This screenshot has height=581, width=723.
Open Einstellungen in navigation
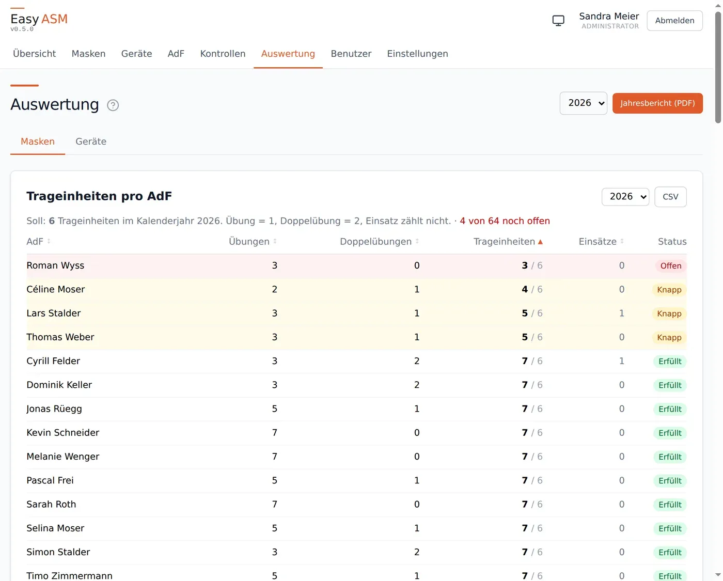[x=417, y=54]
